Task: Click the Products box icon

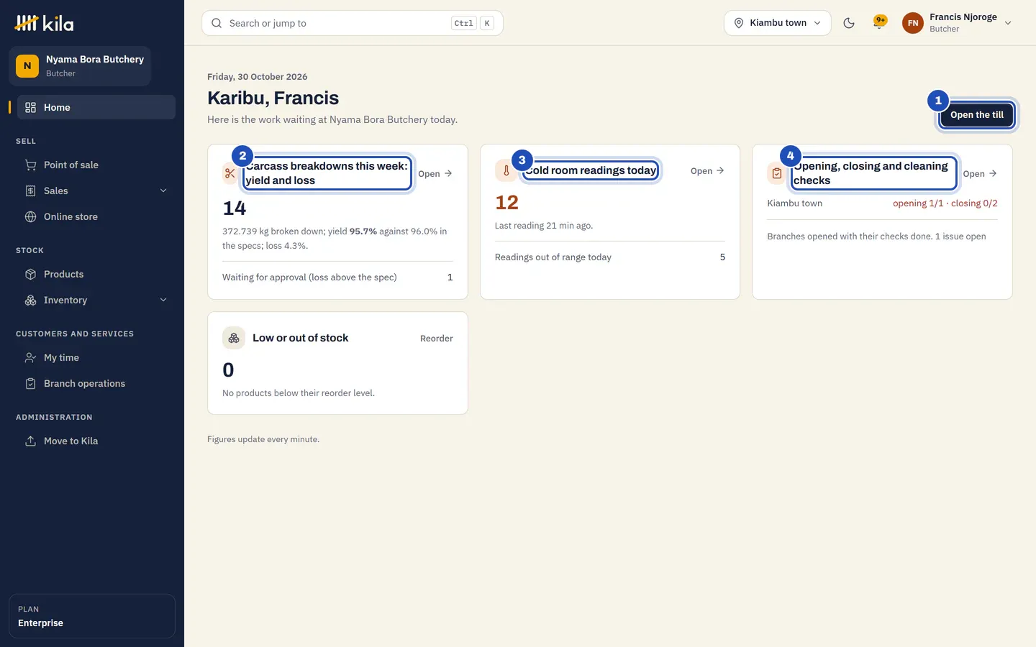Action: pyautogui.click(x=30, y=274)
